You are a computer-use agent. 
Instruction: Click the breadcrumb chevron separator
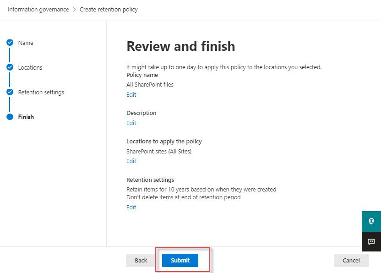point(74,10)
